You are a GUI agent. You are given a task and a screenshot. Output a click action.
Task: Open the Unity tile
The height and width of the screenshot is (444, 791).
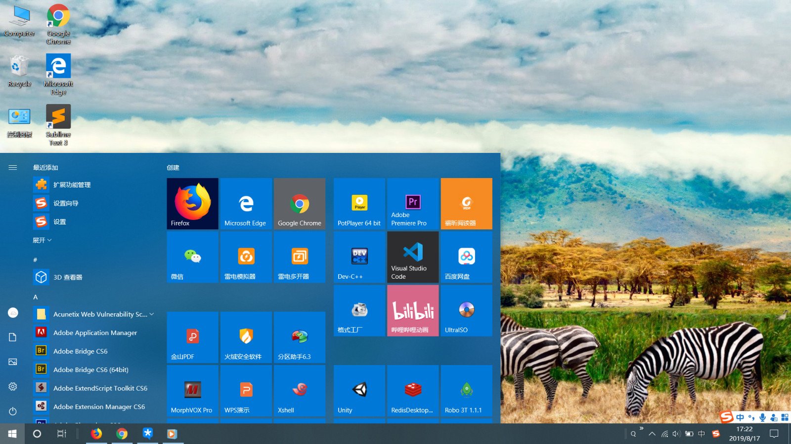click(x=359, y=390)
